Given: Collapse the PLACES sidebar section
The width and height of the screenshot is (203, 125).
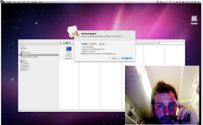Looking at the screenshot, I should [19, 60].
